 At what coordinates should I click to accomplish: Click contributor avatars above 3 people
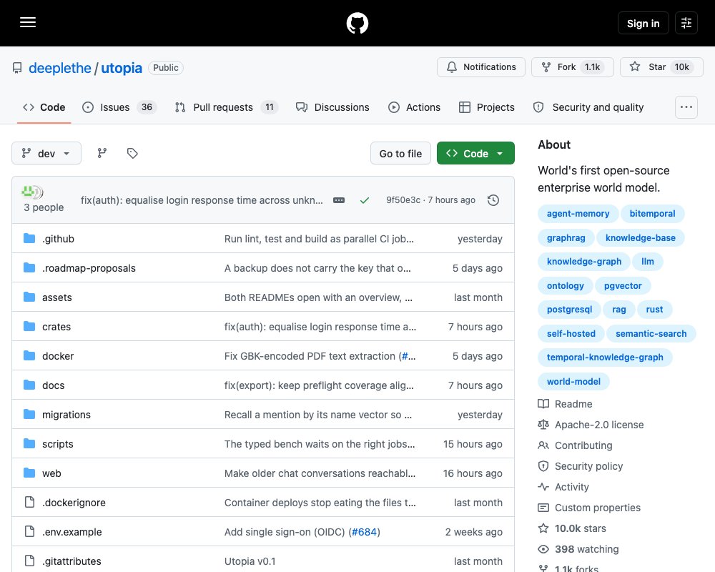tap(32, 192)
